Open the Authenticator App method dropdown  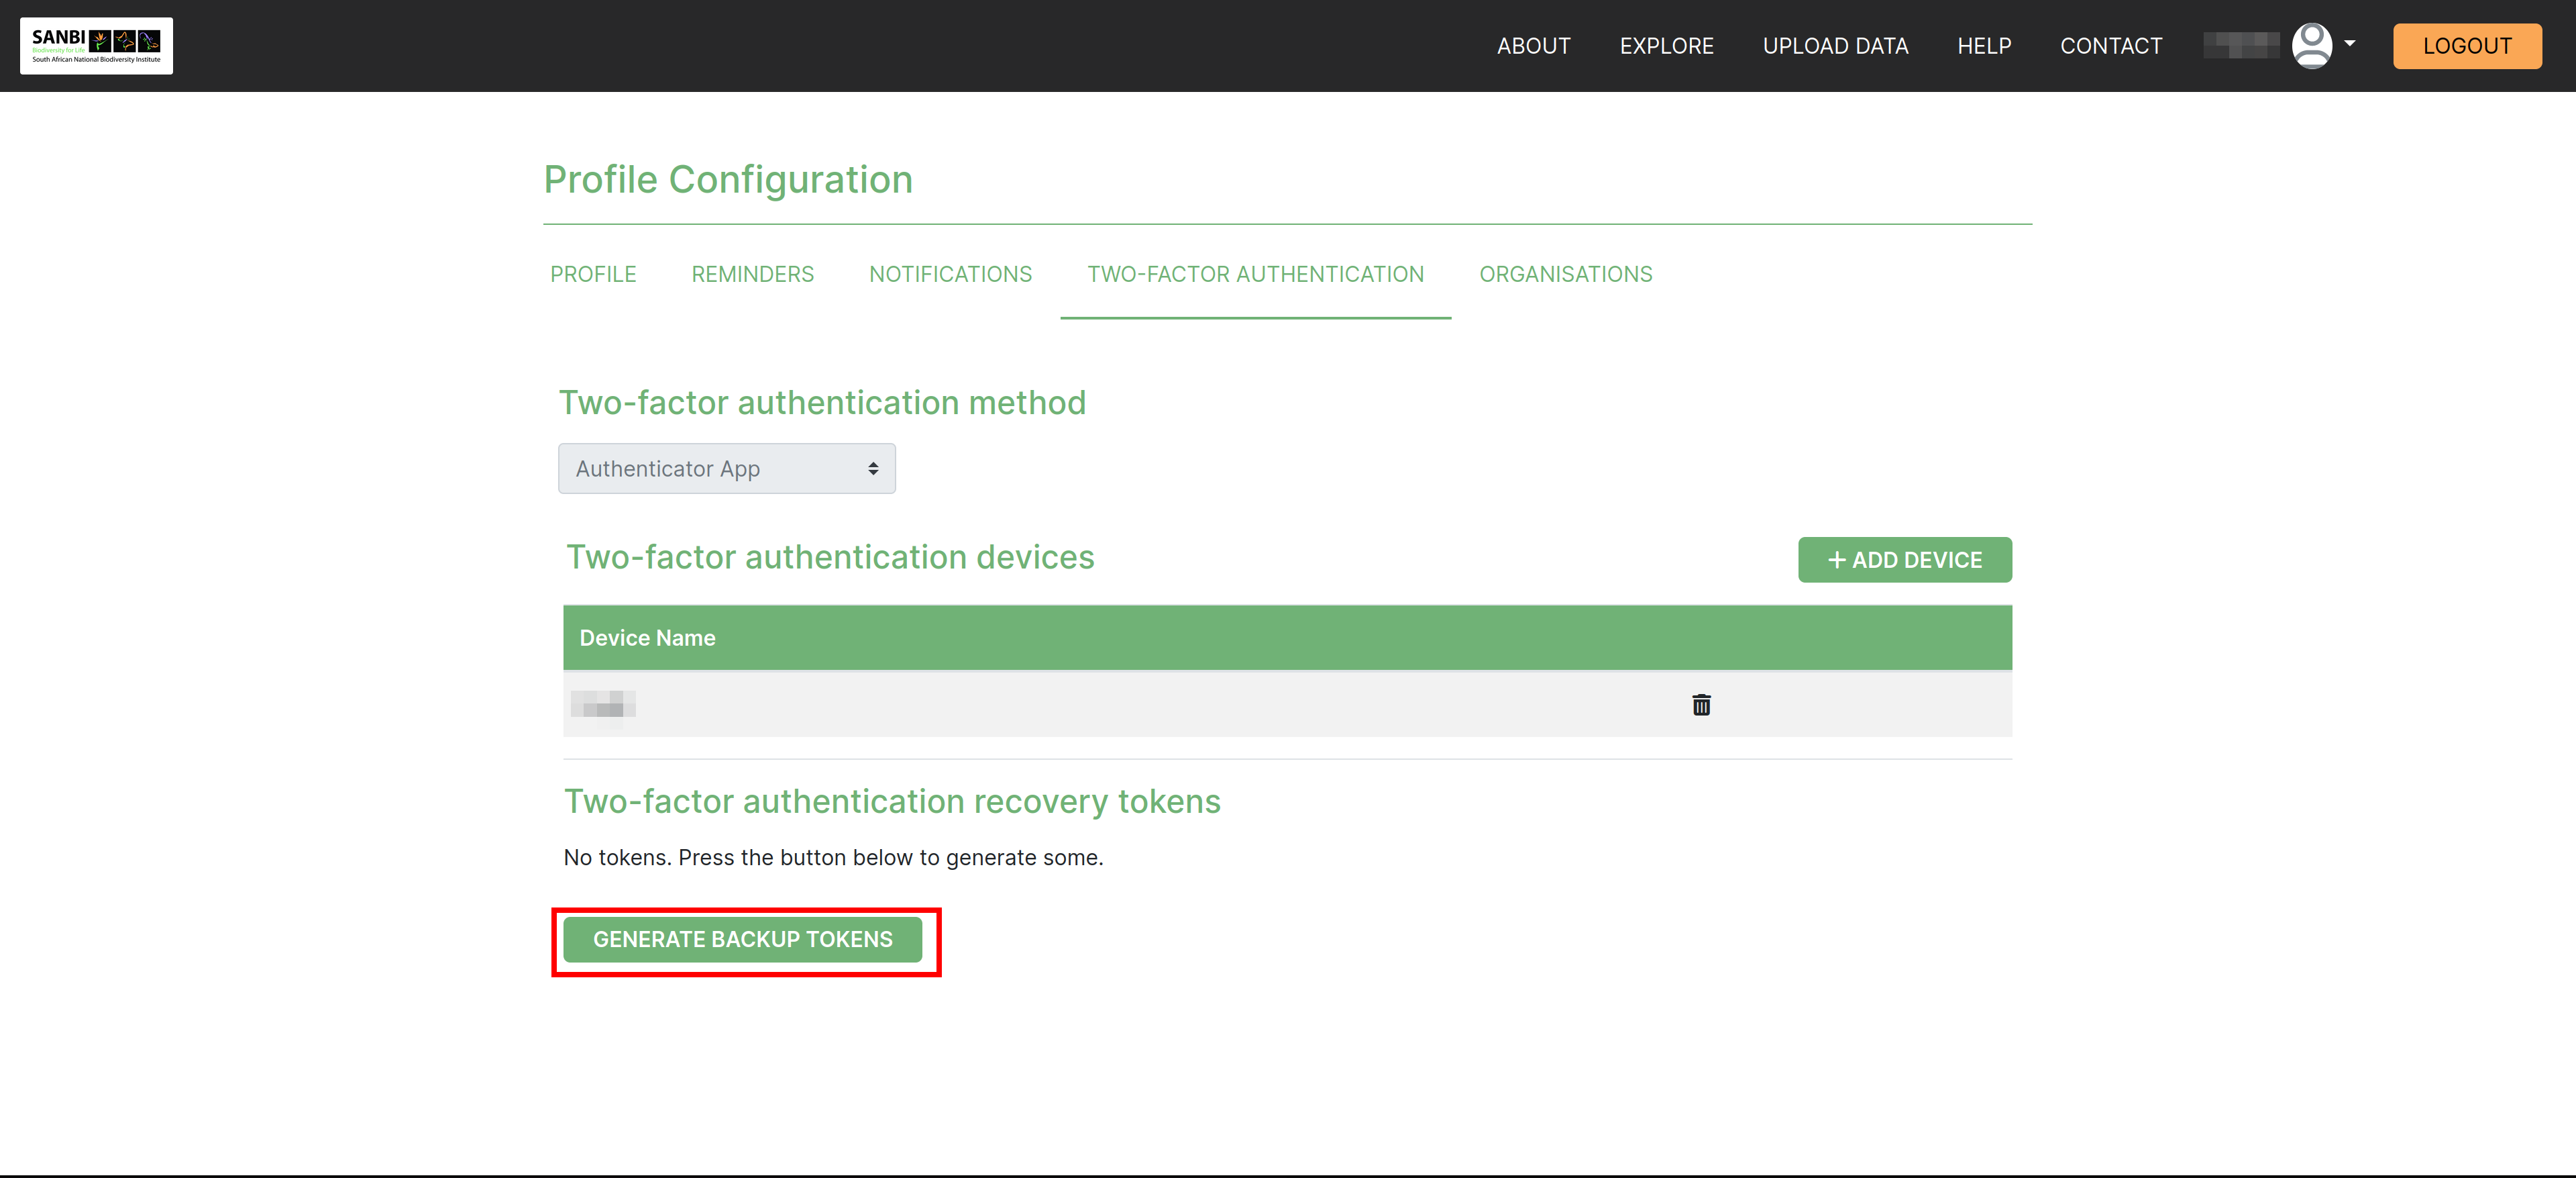coord(727,469)
